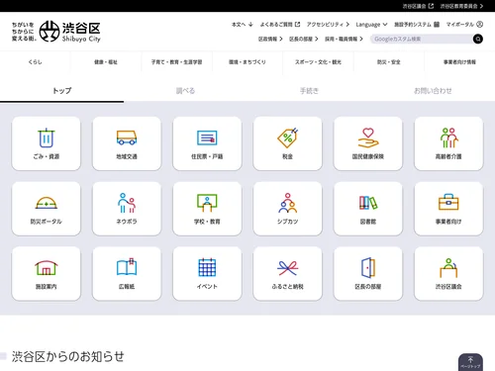Open the シブカツ group icon card
495x371 pixels.
pos(288,209)
